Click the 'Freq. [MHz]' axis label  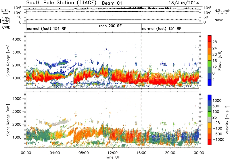coord(5,20)
